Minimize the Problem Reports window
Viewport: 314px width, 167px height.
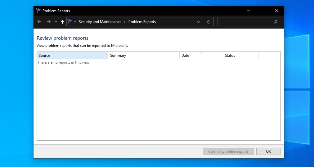coord(249,11)
